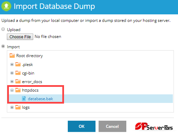Click the 'Import Database Dump' title
The image size is (178, 133).
point(54,6)
